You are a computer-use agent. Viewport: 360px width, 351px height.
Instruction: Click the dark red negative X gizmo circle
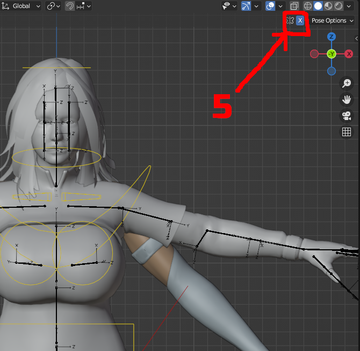[314, 54]
